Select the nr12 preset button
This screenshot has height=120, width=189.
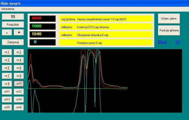19,92
